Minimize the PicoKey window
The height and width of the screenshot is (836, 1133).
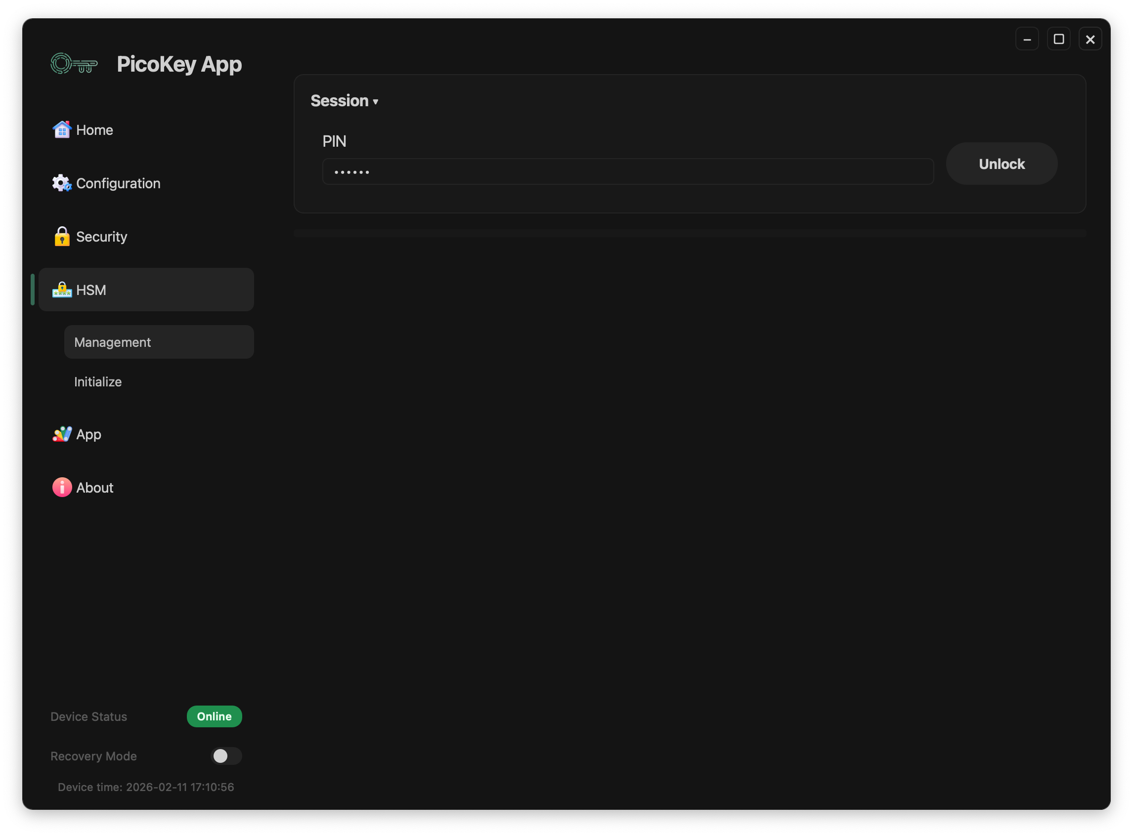coord(1027,39)
